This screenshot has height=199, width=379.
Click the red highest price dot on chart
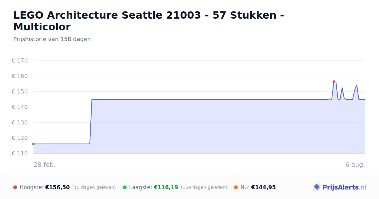334,81
